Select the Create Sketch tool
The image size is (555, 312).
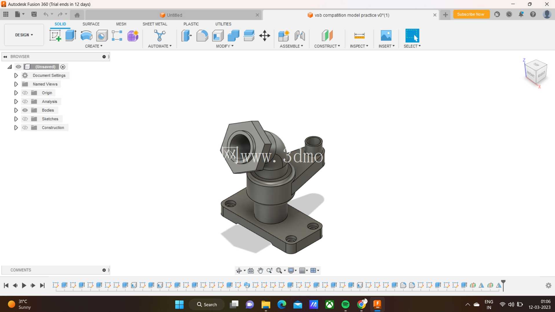pyautogui.click(x=55, y=36)
